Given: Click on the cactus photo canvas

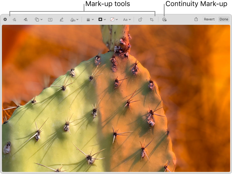Looking at the screenshot, I should click(116, 98).
